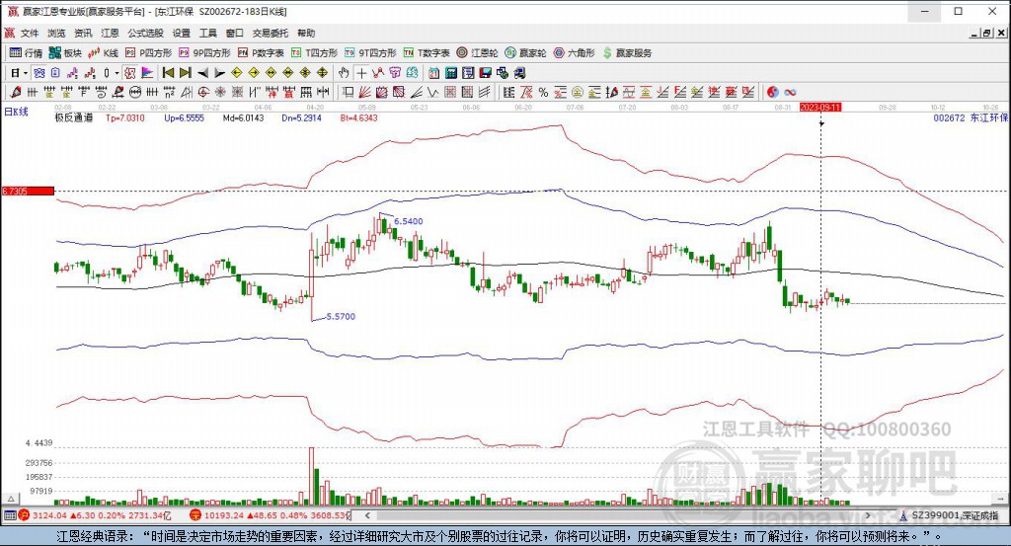Viewport: 1011px width, 546px height.
Task: Select the crosshair cursor tool
Action: [x=361, y=73]
